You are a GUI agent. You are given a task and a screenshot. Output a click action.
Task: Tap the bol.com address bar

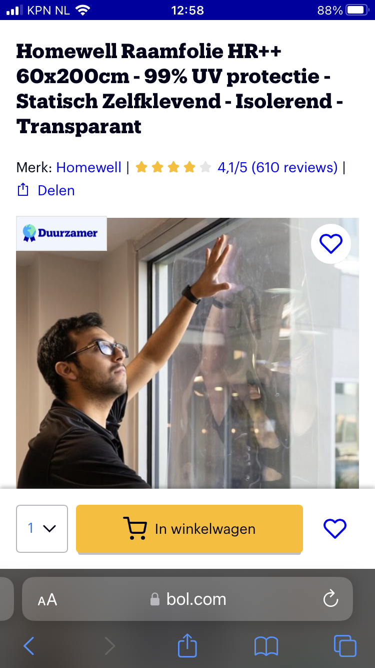187,599
